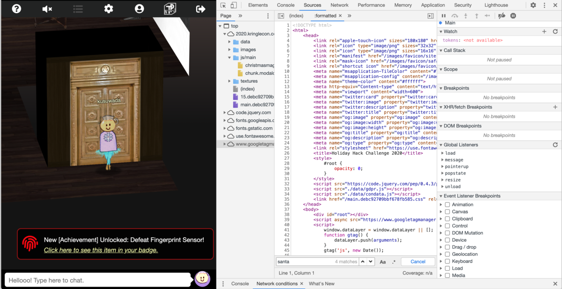Enable the Clipboard event breakpoint checkbox
This screenshot has height=289, width=562.
(447, 219)
